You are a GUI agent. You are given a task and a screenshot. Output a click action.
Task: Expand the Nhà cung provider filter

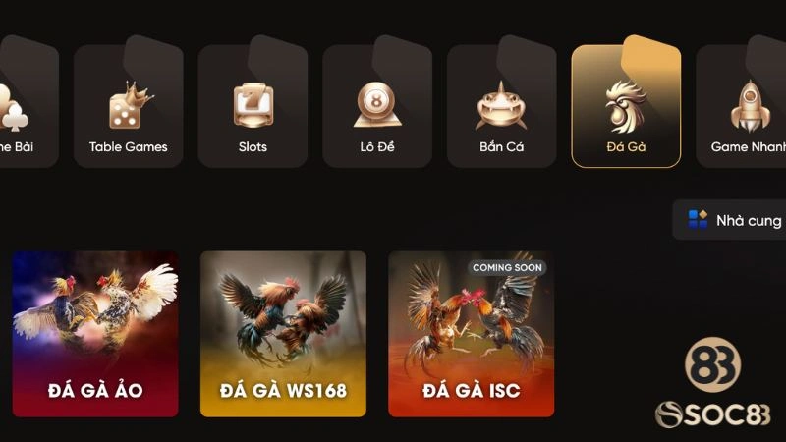(x=729, y=220)
